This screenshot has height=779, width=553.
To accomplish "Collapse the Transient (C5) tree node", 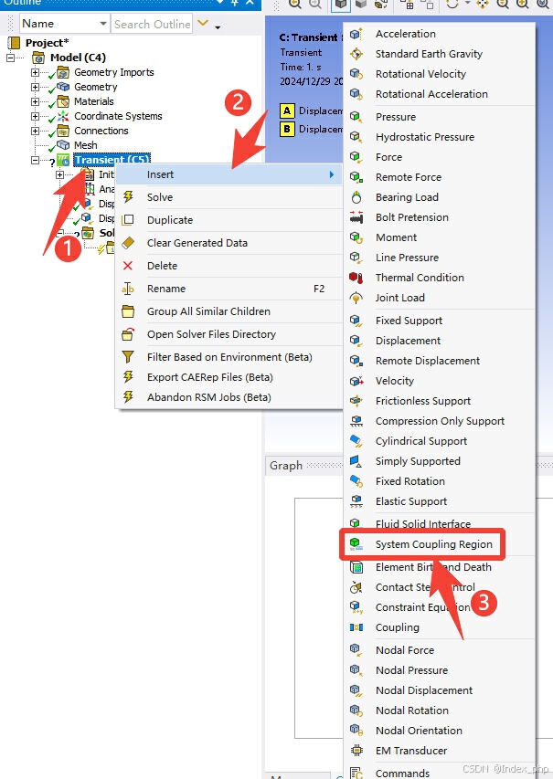I will point(35,161).
